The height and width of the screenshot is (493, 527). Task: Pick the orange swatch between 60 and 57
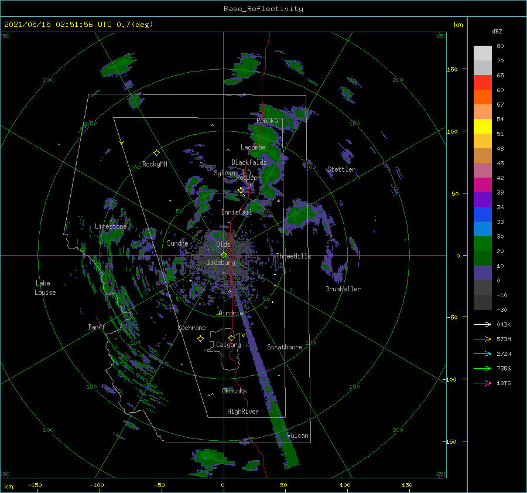coord(482,97)
